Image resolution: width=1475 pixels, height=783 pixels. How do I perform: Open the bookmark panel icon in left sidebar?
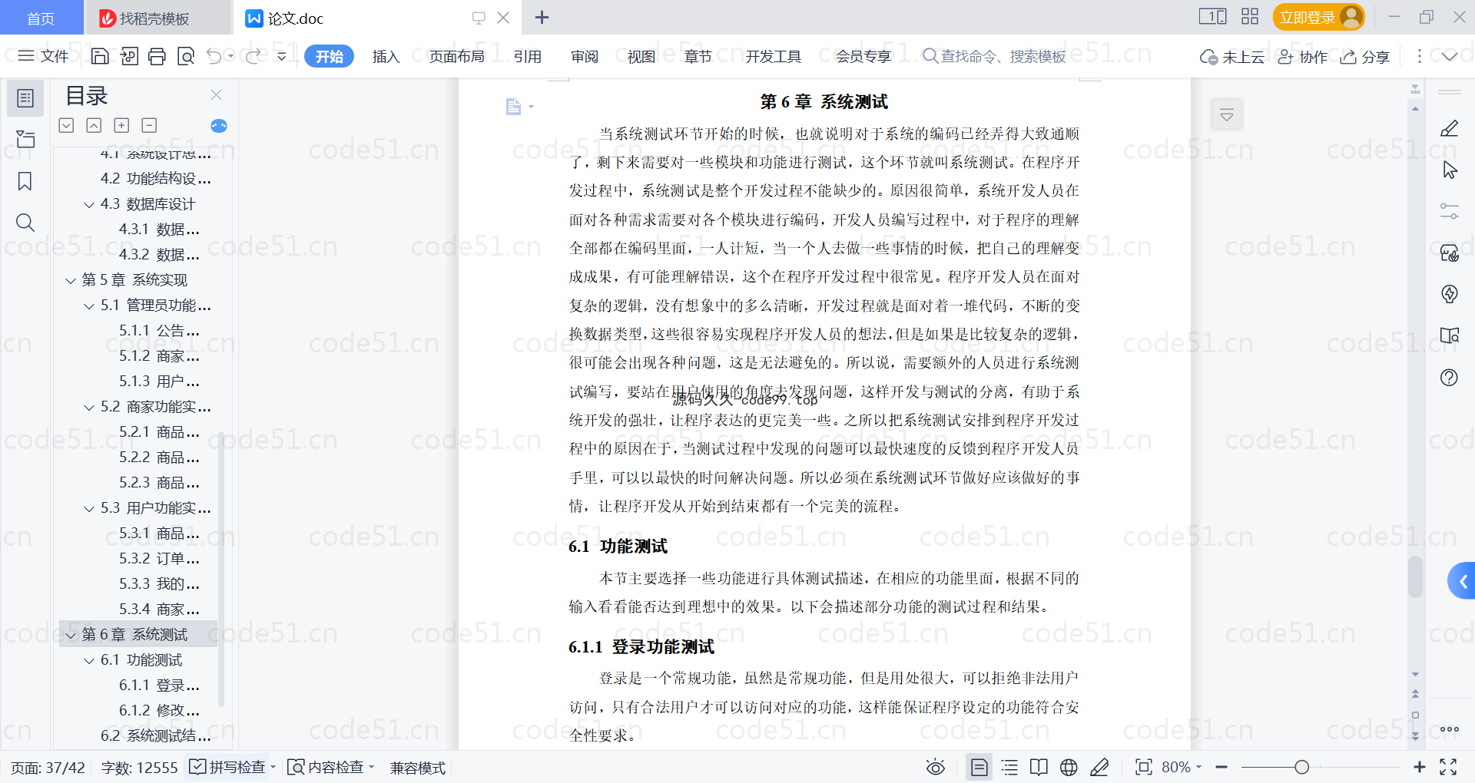pos(25,181)
